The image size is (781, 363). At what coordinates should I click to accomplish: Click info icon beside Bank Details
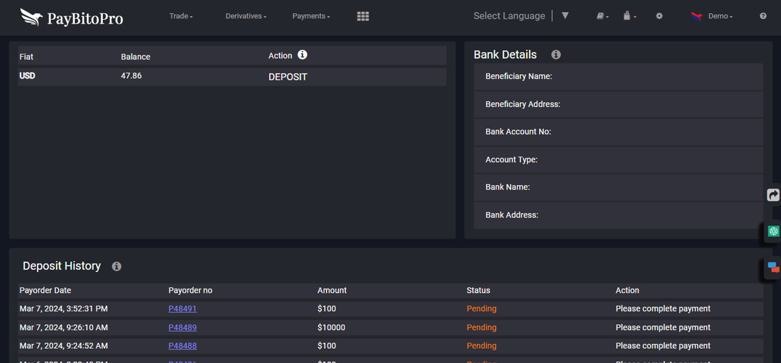556,55
